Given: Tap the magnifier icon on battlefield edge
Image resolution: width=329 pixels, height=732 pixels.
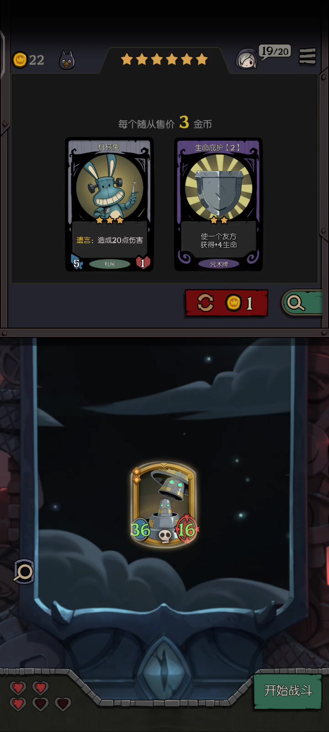Looking at the screenshot, I should pos(24,571).
